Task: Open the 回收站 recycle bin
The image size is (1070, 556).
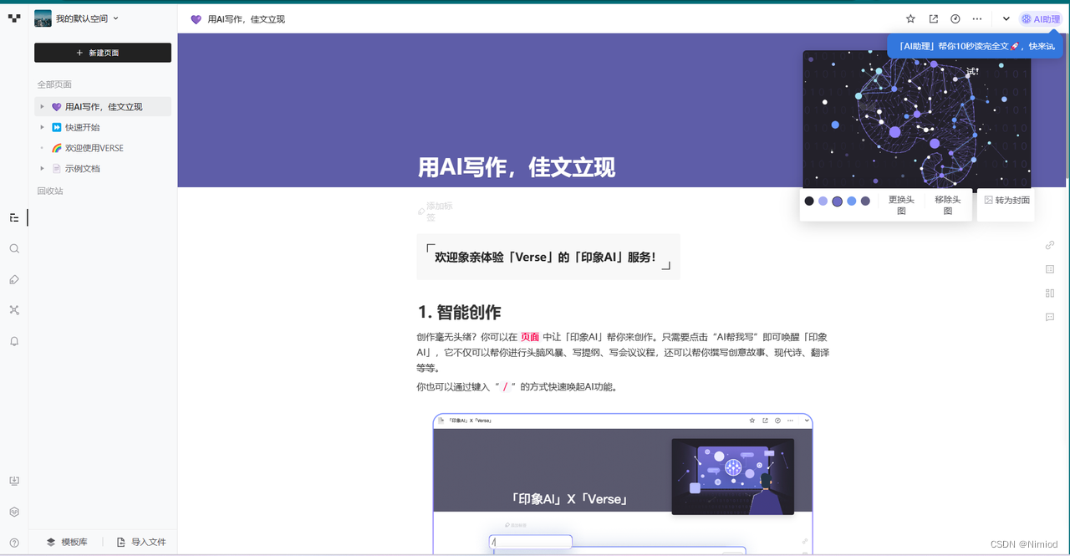Action: coord(50,191)
